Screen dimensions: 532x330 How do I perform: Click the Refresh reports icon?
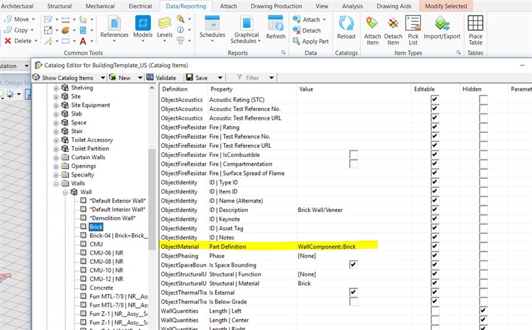pos(275,23)
